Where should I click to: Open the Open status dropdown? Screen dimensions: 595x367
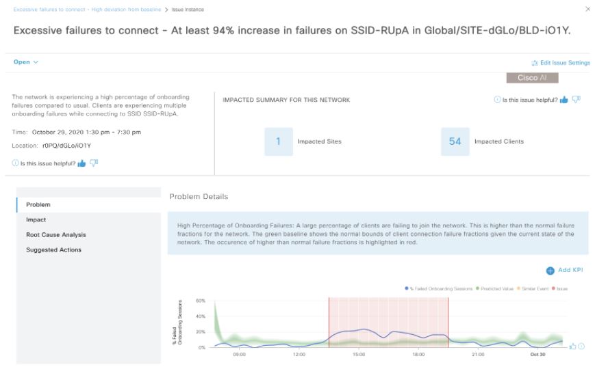tap(26, 62)
